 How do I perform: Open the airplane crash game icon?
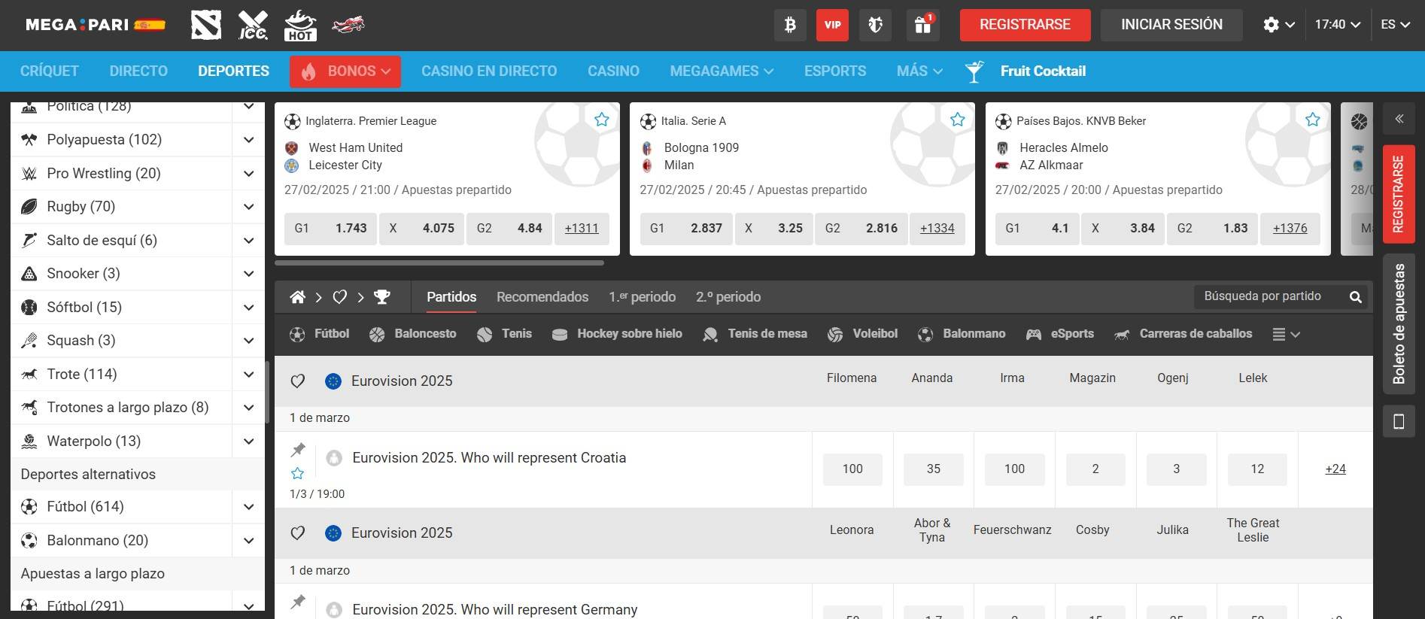(x=348, y=25)
